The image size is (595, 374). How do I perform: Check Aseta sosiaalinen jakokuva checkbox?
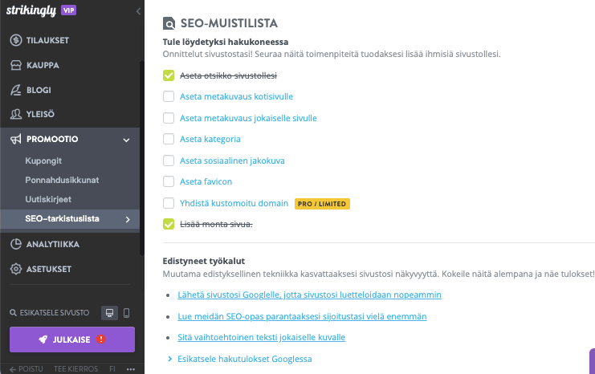[x=169, y=161]
